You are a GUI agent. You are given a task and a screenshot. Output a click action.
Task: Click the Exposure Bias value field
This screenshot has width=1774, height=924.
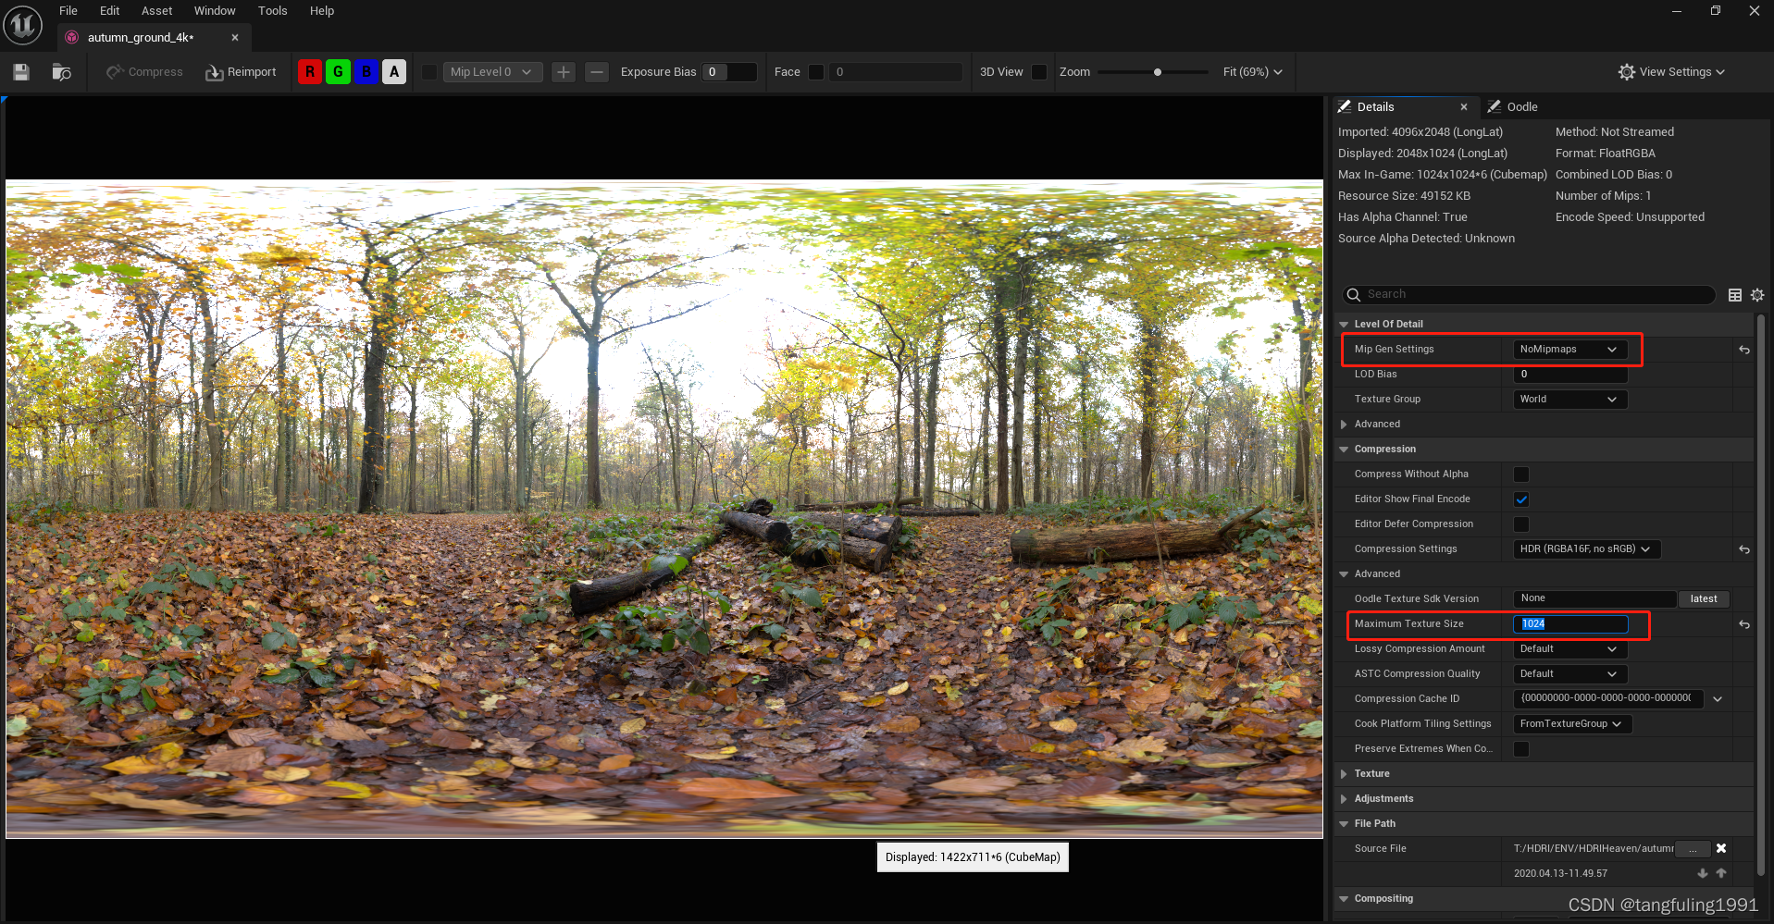click(x=729, y=72)
